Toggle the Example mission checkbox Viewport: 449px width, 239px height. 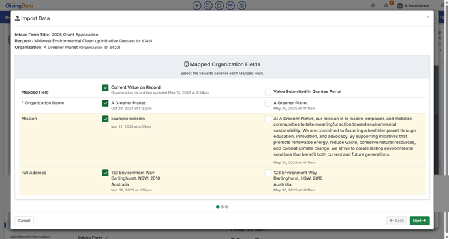coord(105,119)
